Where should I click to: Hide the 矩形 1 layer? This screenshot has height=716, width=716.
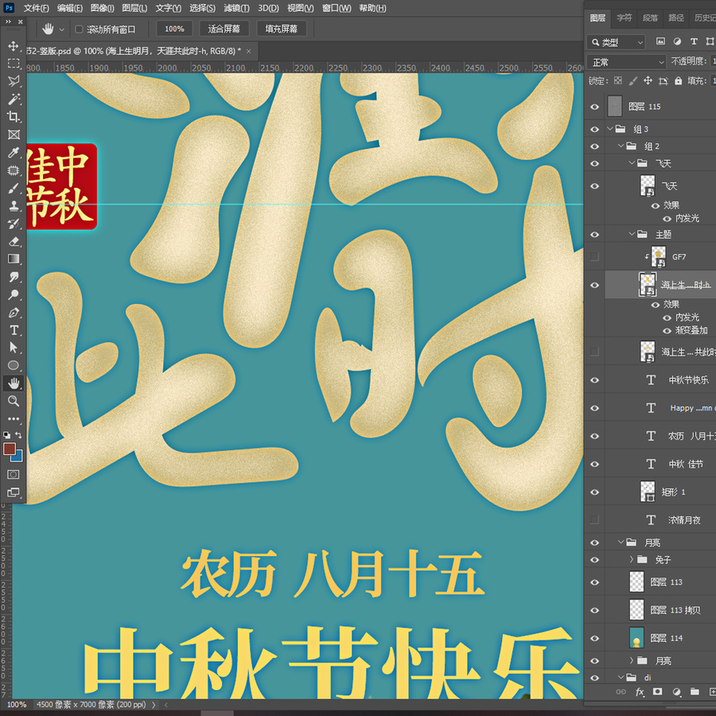pyautogui.click(x=594, y=492)
